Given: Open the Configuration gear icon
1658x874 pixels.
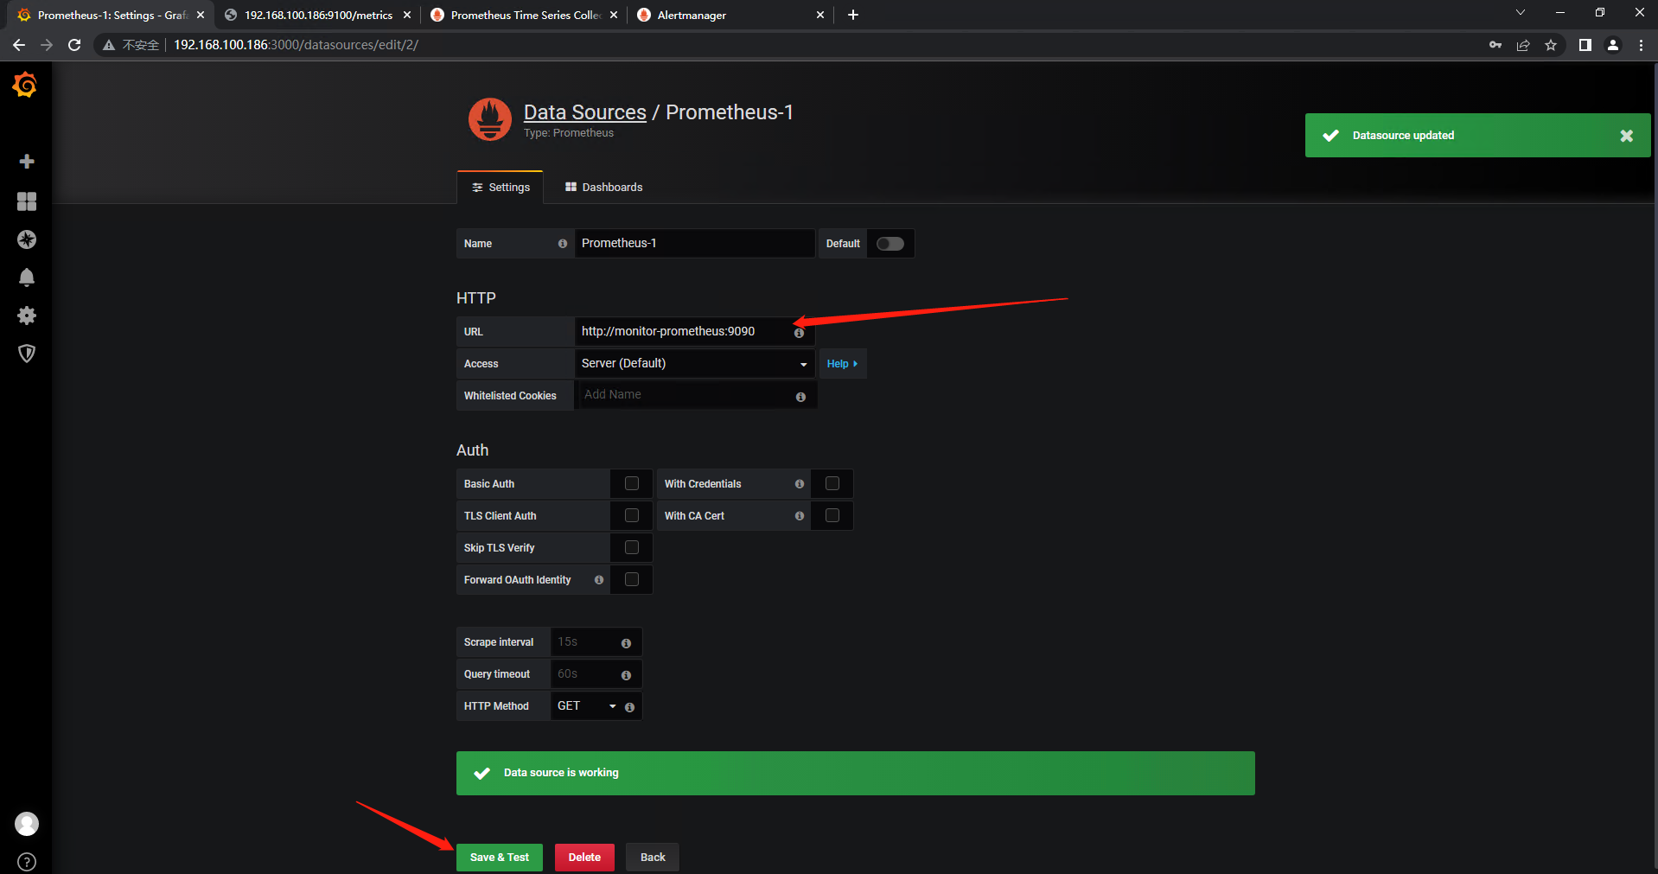Looking at the screenshot, I should (x=27, y=316).
